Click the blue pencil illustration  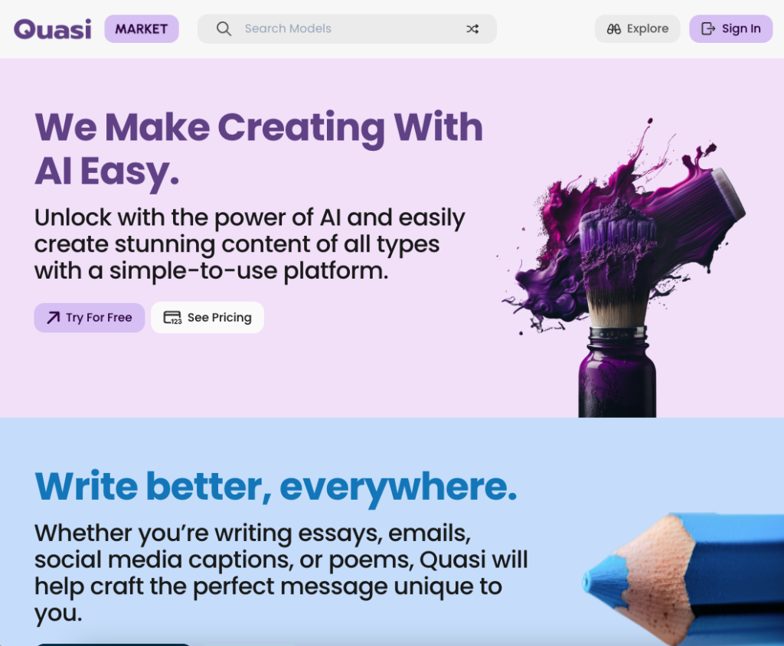click(683, 579)
